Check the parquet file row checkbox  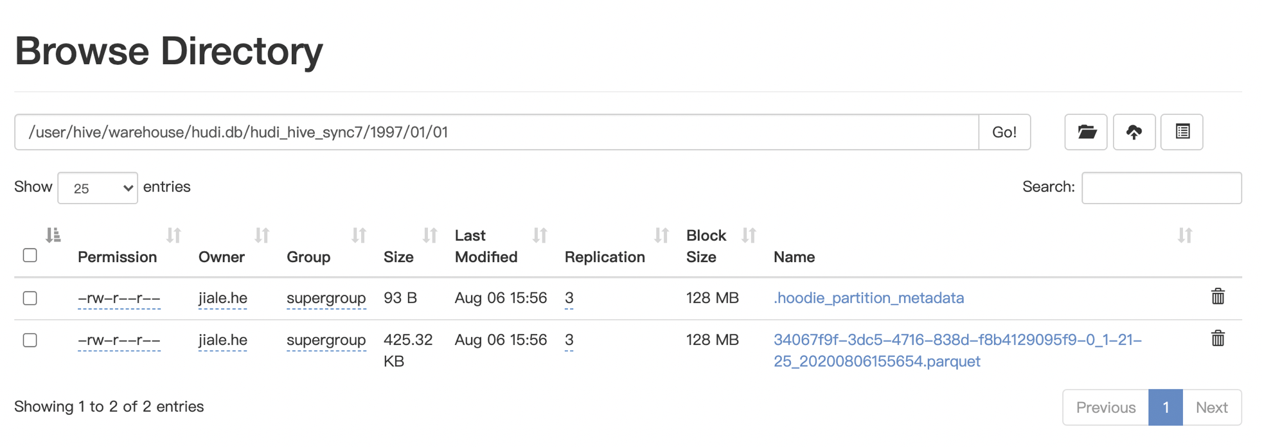point(30,340)
